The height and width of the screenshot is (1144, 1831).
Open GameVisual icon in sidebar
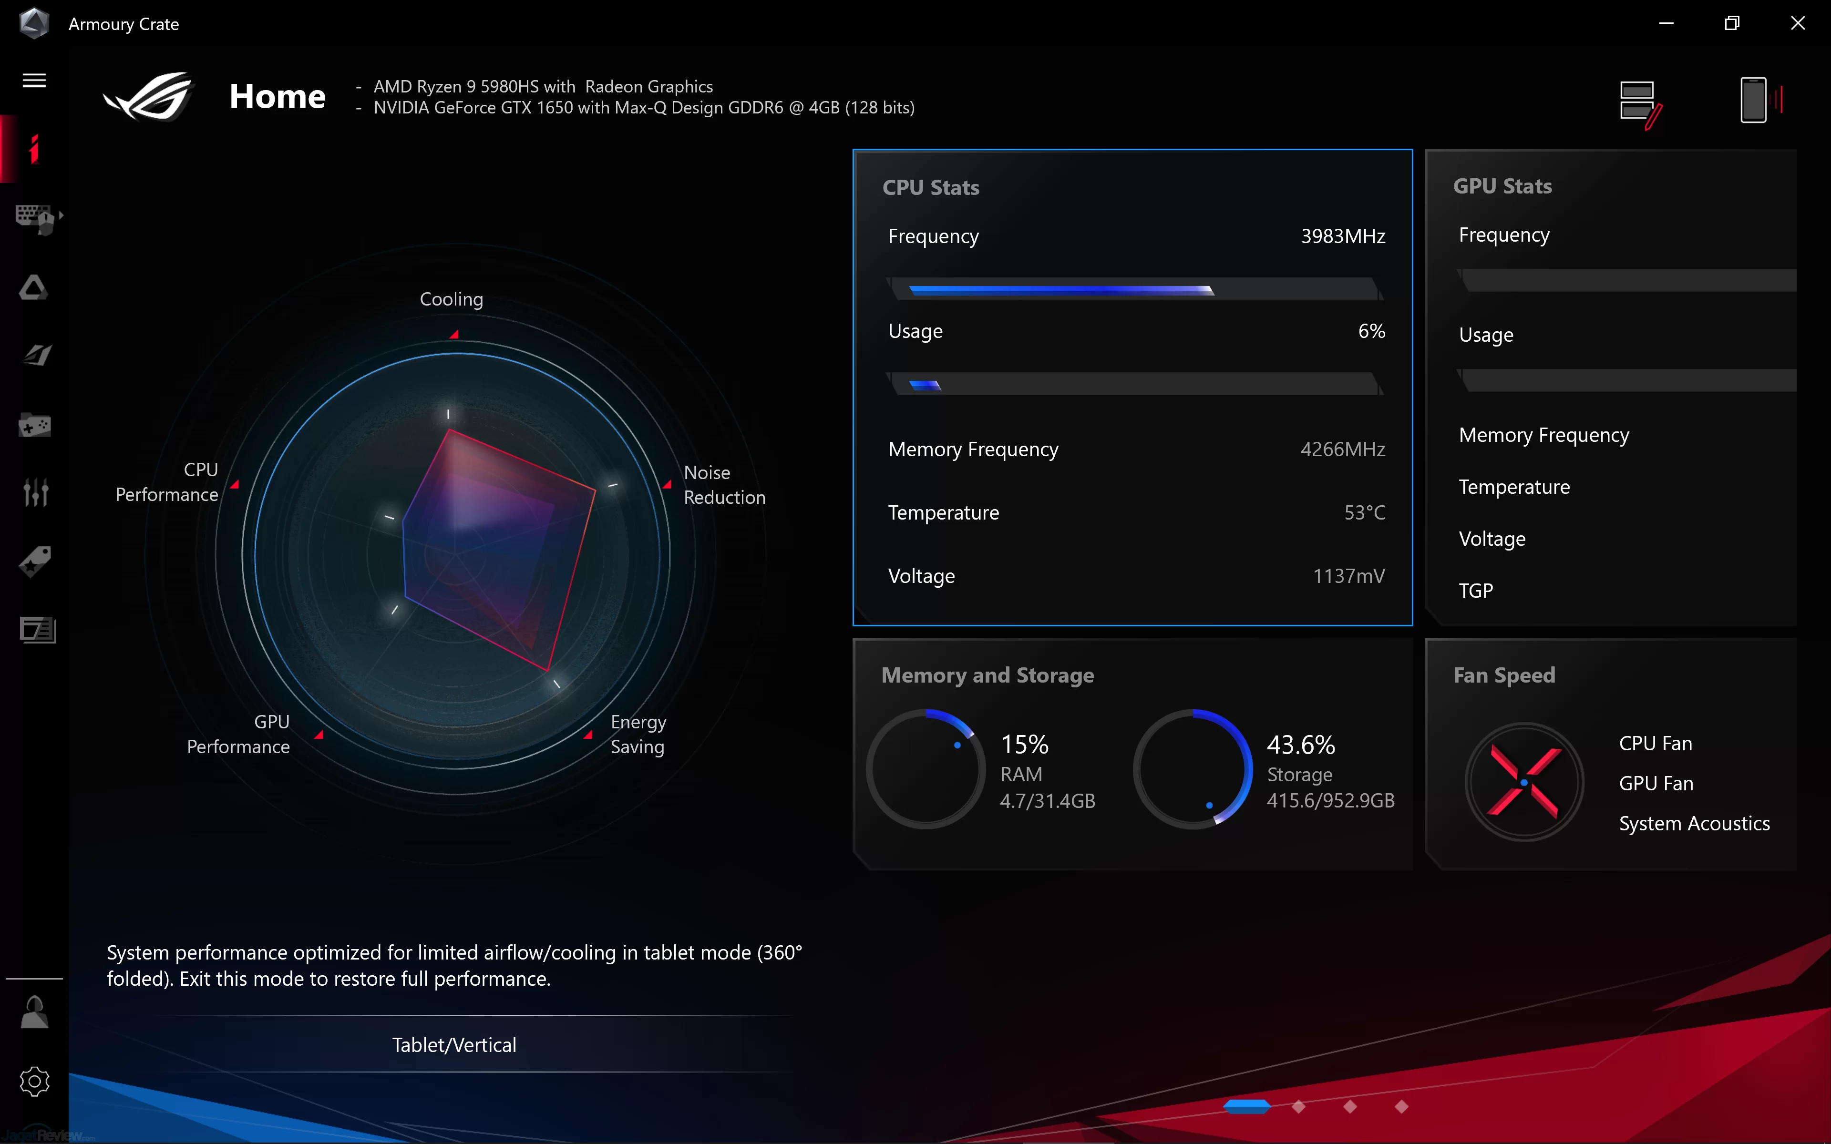36,355
